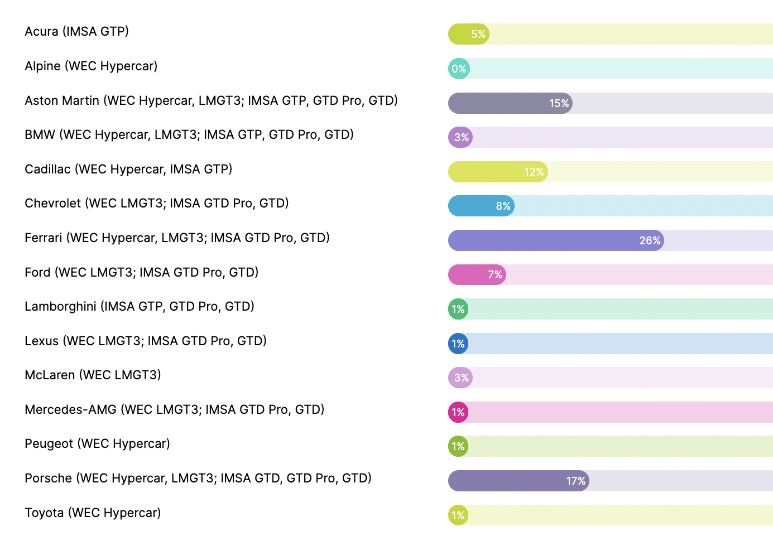Click the 17% filled result bar
The height and width of the screenshot is (541, 773).
(x=518, y=481)
